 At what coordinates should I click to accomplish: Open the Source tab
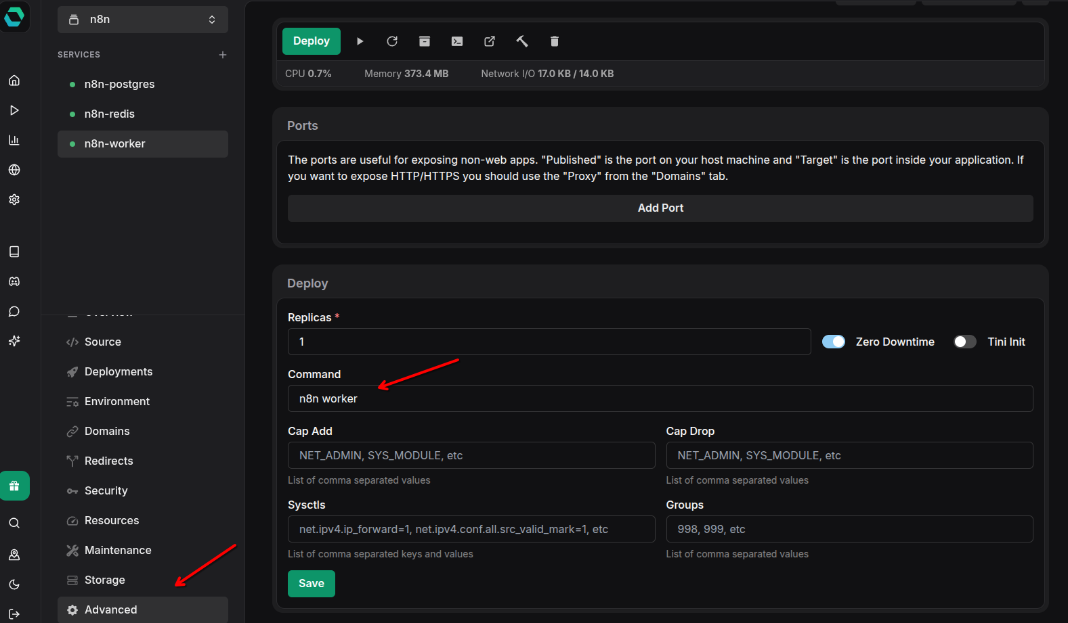point(143,342)
